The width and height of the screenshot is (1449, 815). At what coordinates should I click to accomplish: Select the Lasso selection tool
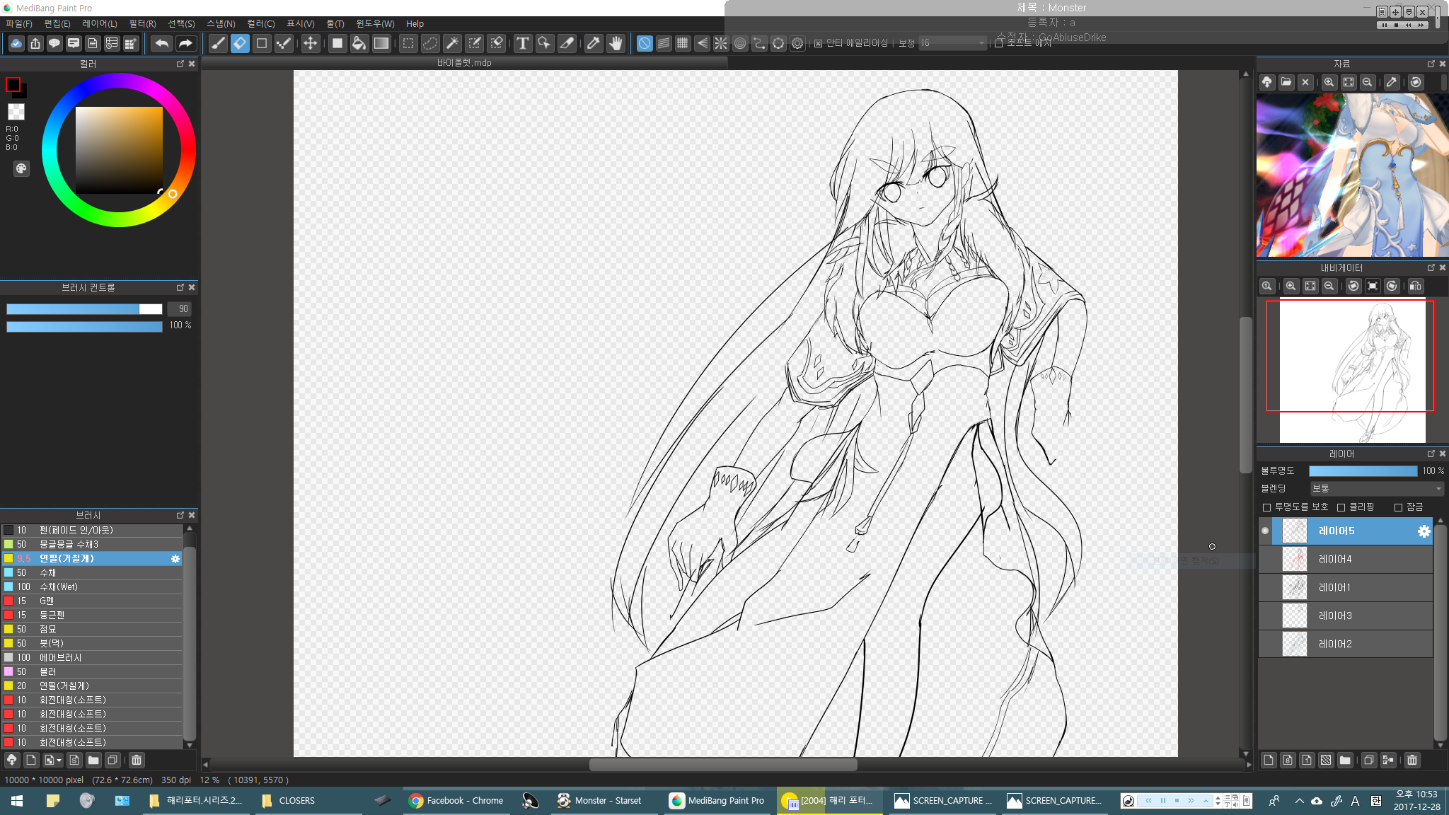pyautogui.click(x=430, y=44)
